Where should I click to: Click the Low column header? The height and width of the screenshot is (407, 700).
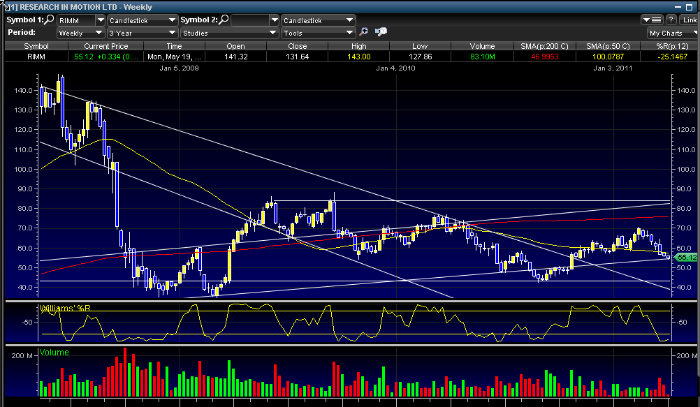(x=420, y=46)
